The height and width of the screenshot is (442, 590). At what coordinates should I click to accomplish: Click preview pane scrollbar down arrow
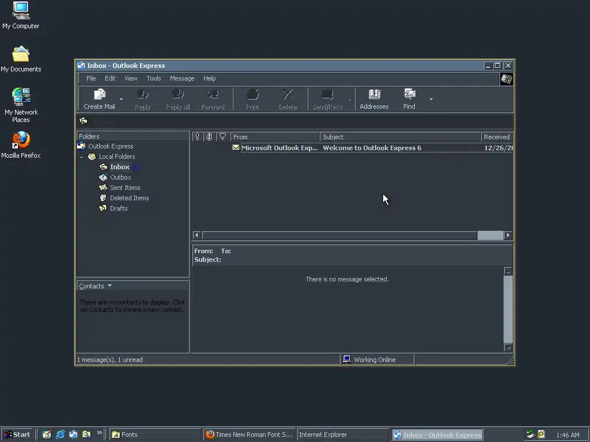(x=508, y=348)
